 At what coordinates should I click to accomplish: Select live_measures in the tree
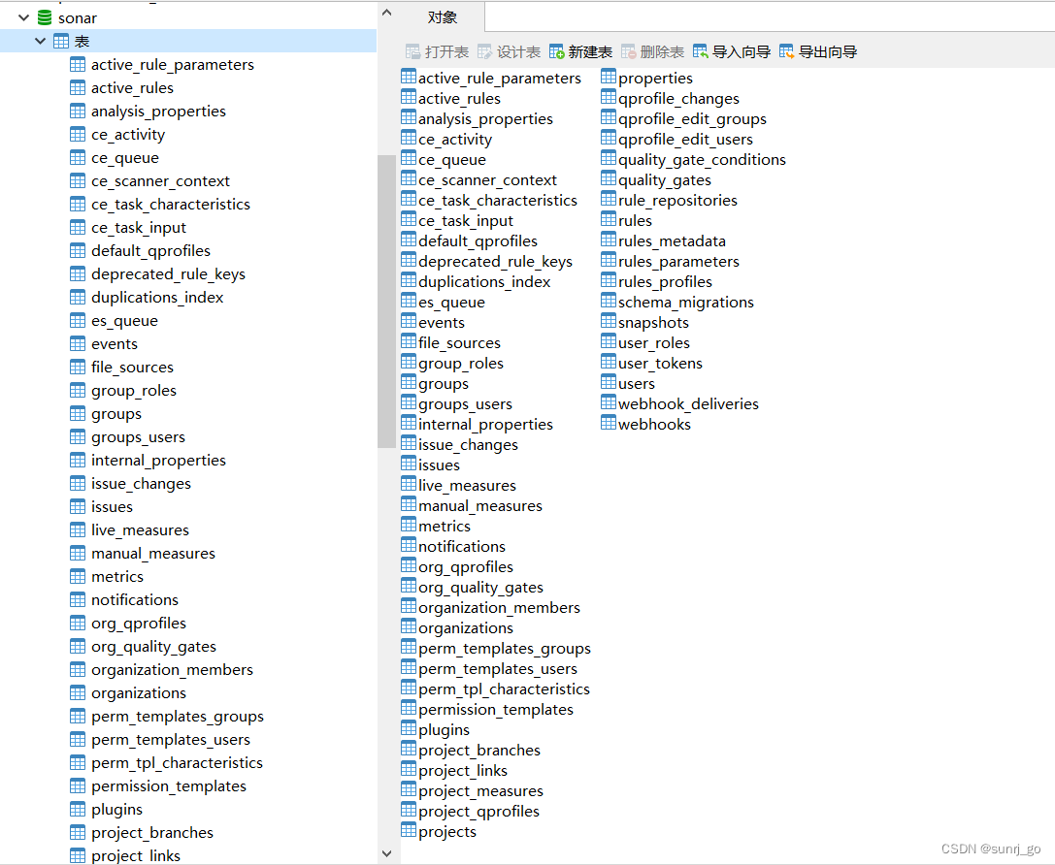(140, 530)
